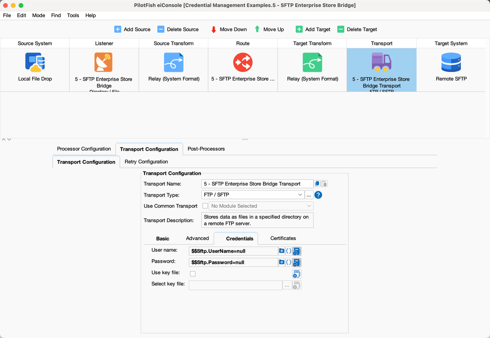Collapse the panel using the up/down chevrons
The width and height of the screenshot is (490, 338).
(x=6, y=139)
